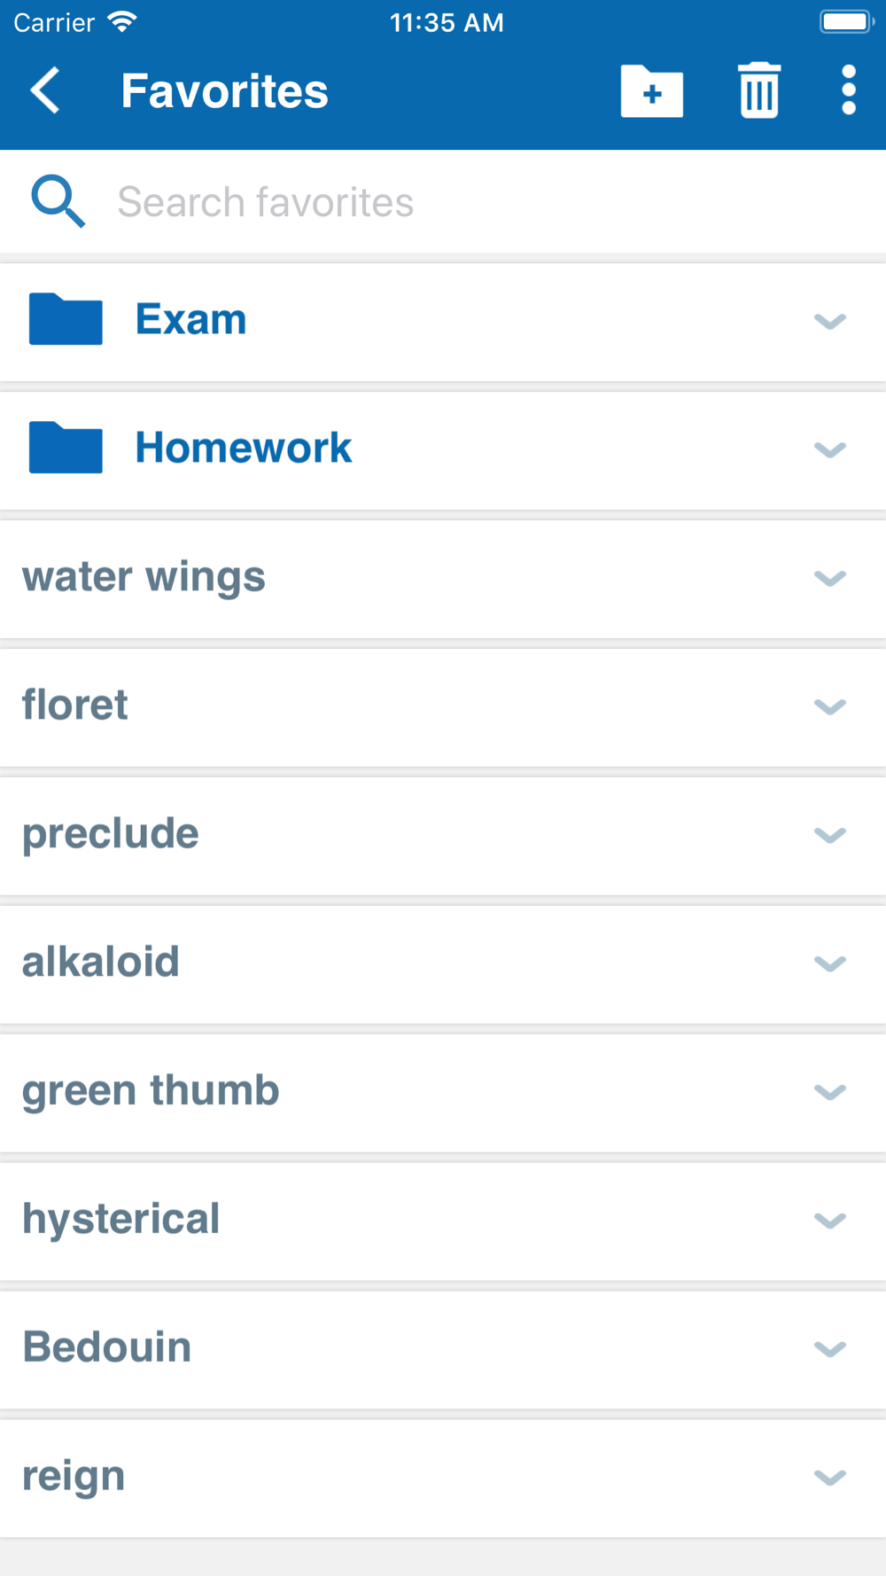Tap the trash delete icon
Screen dimensions: 886x1576
click(x=759, y=90)
